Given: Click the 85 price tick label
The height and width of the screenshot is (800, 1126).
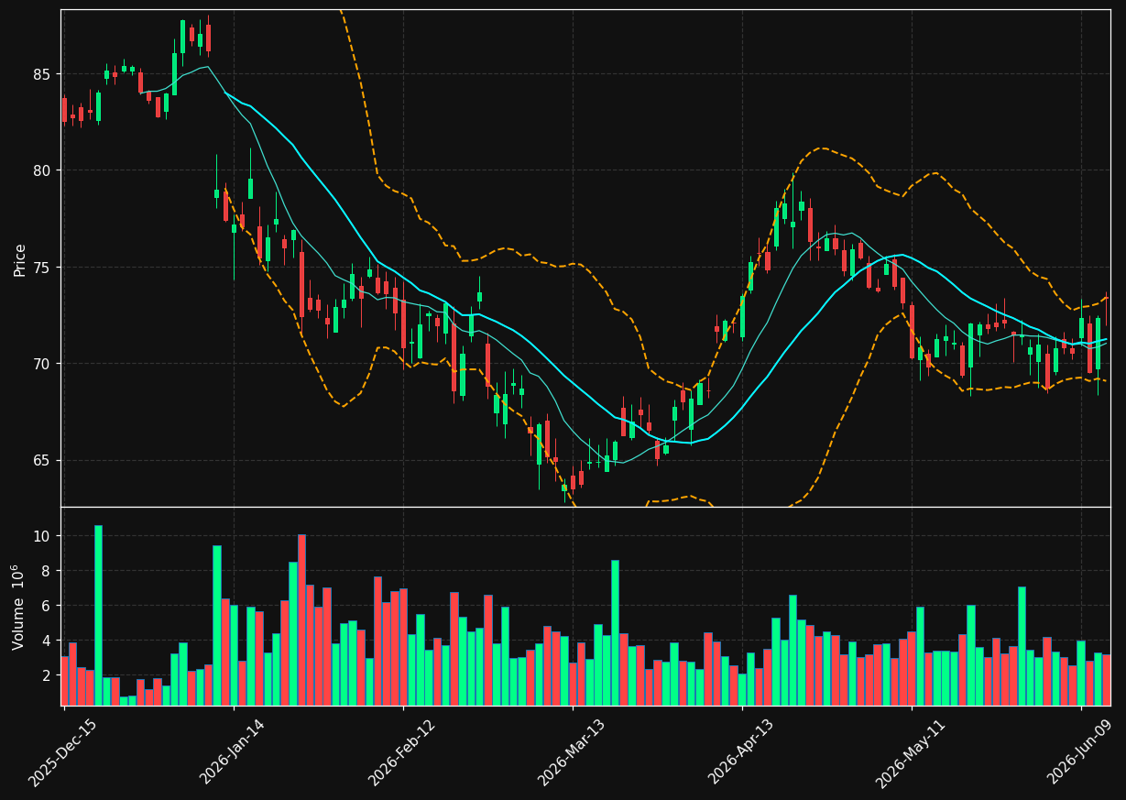Looking at the screenshot, I should click(x=44, y=74).
